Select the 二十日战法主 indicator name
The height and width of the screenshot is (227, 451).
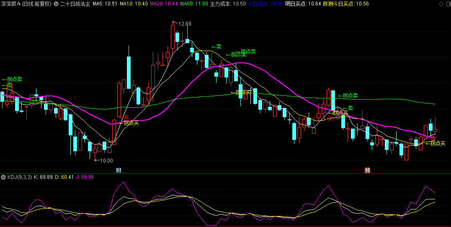tap(75, 4)
